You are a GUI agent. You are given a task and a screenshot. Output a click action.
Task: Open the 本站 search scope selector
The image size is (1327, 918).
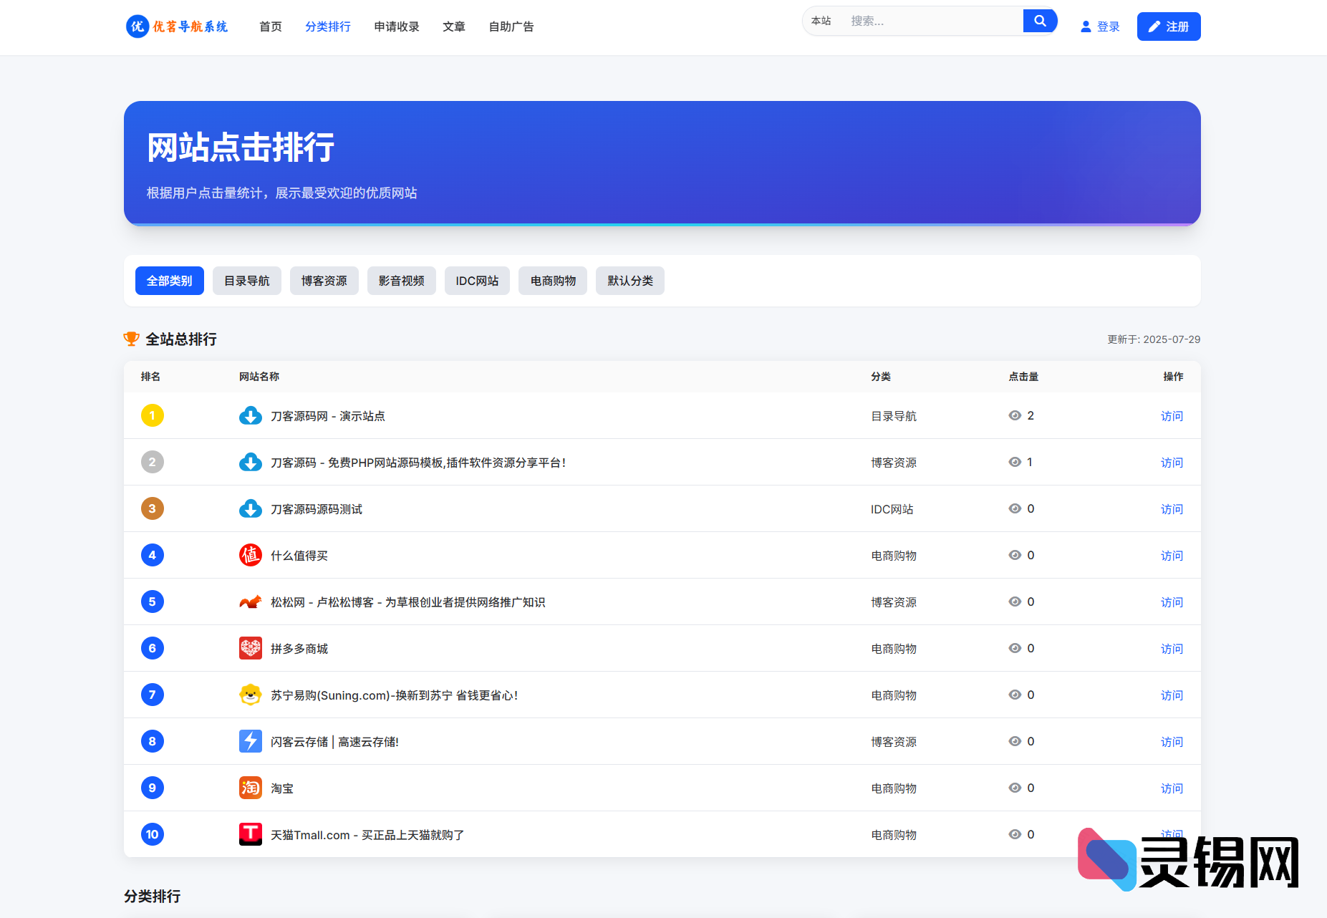pyautogui.click(x=821, y=21)
